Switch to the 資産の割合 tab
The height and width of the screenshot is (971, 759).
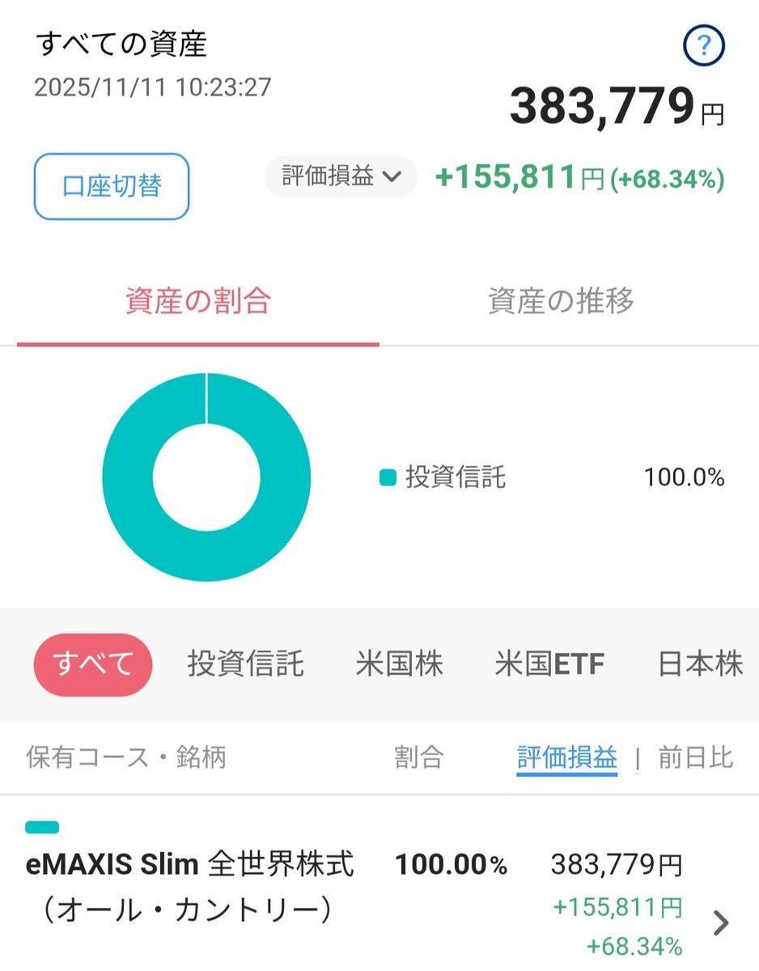pos(197,302)
